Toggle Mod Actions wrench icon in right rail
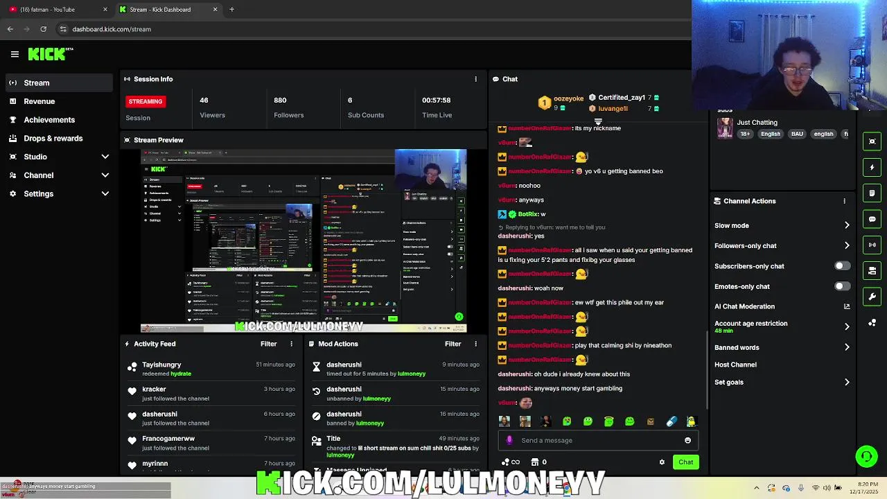Screen dimensions: 887x499 coord(872,297)
